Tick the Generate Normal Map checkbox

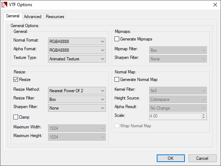[117, 80]
